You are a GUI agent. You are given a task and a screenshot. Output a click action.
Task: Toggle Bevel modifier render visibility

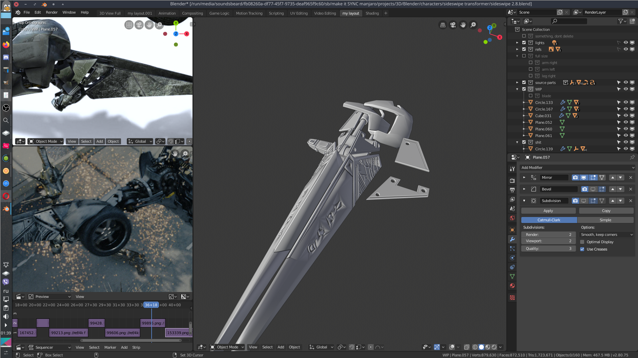(x=584, y=189)
